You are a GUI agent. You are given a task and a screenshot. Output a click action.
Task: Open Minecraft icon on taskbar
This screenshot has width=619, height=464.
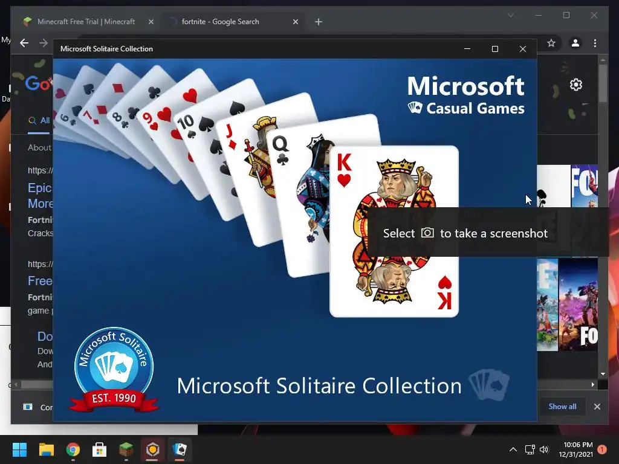[126, 449]
